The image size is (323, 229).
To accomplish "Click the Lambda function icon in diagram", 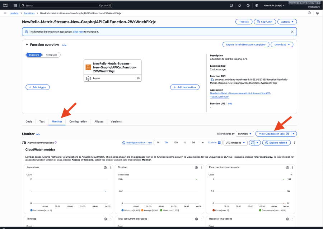I will coord(88,67).
